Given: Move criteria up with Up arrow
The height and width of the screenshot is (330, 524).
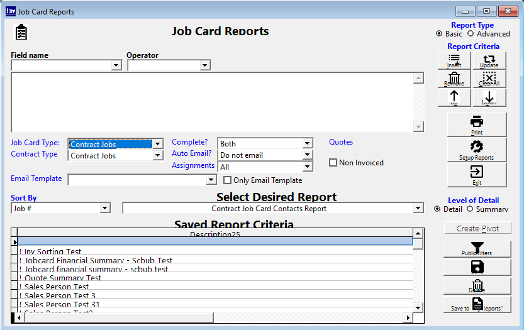Looking at the screenshot, I should pos(454,97).
